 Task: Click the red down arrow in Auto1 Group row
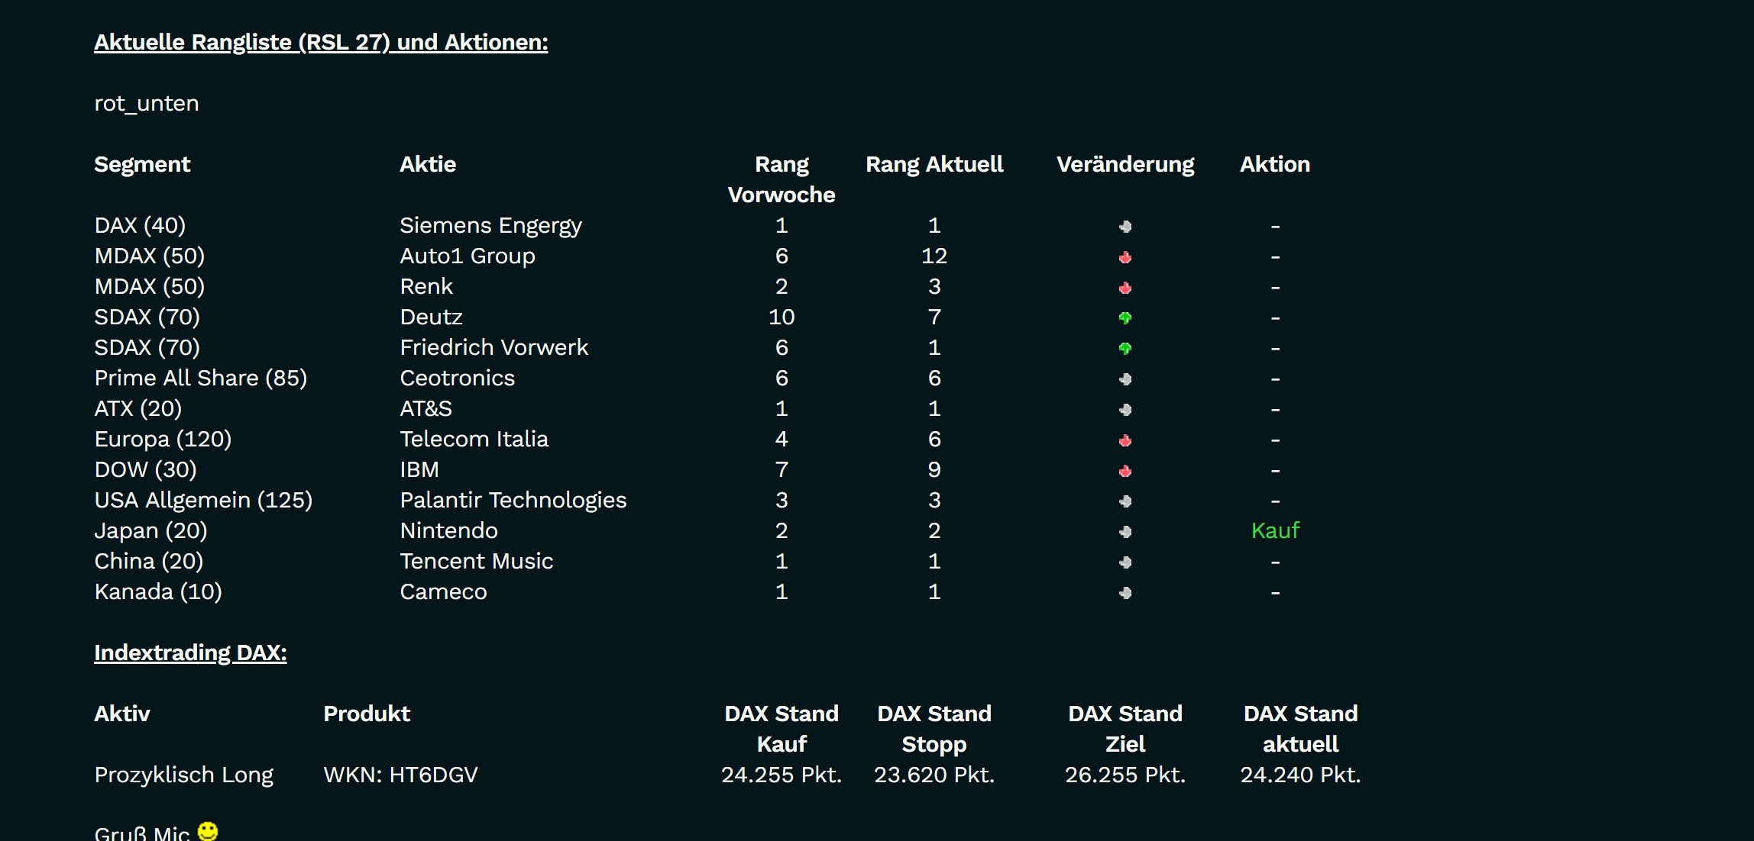coord(1125,257)
